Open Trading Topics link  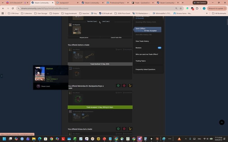(x=141, y=61)
